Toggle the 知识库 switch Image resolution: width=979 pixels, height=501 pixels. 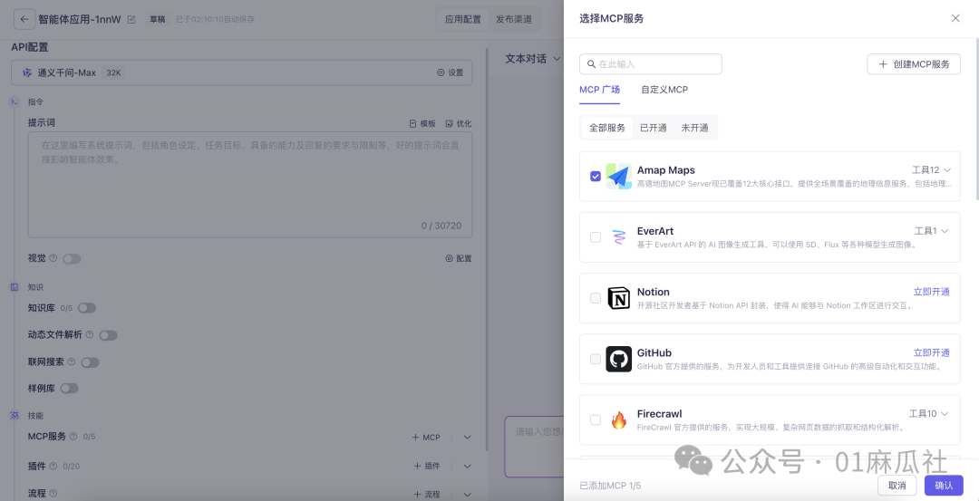[86, 308]
